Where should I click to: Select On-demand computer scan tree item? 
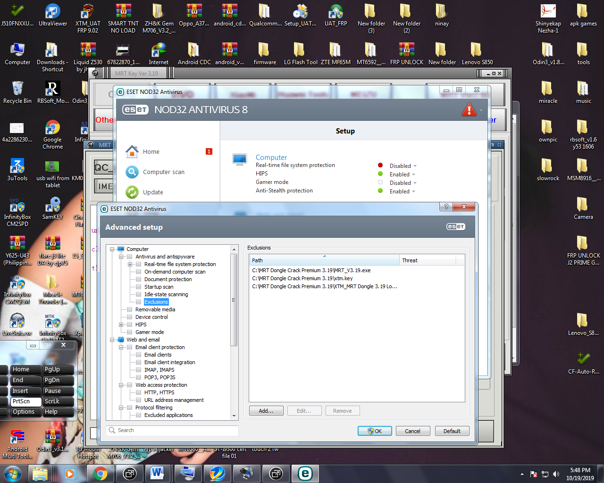click(175, 272)
